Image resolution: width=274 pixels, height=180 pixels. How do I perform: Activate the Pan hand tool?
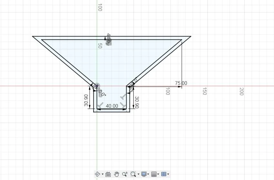[x=117, y=174]
